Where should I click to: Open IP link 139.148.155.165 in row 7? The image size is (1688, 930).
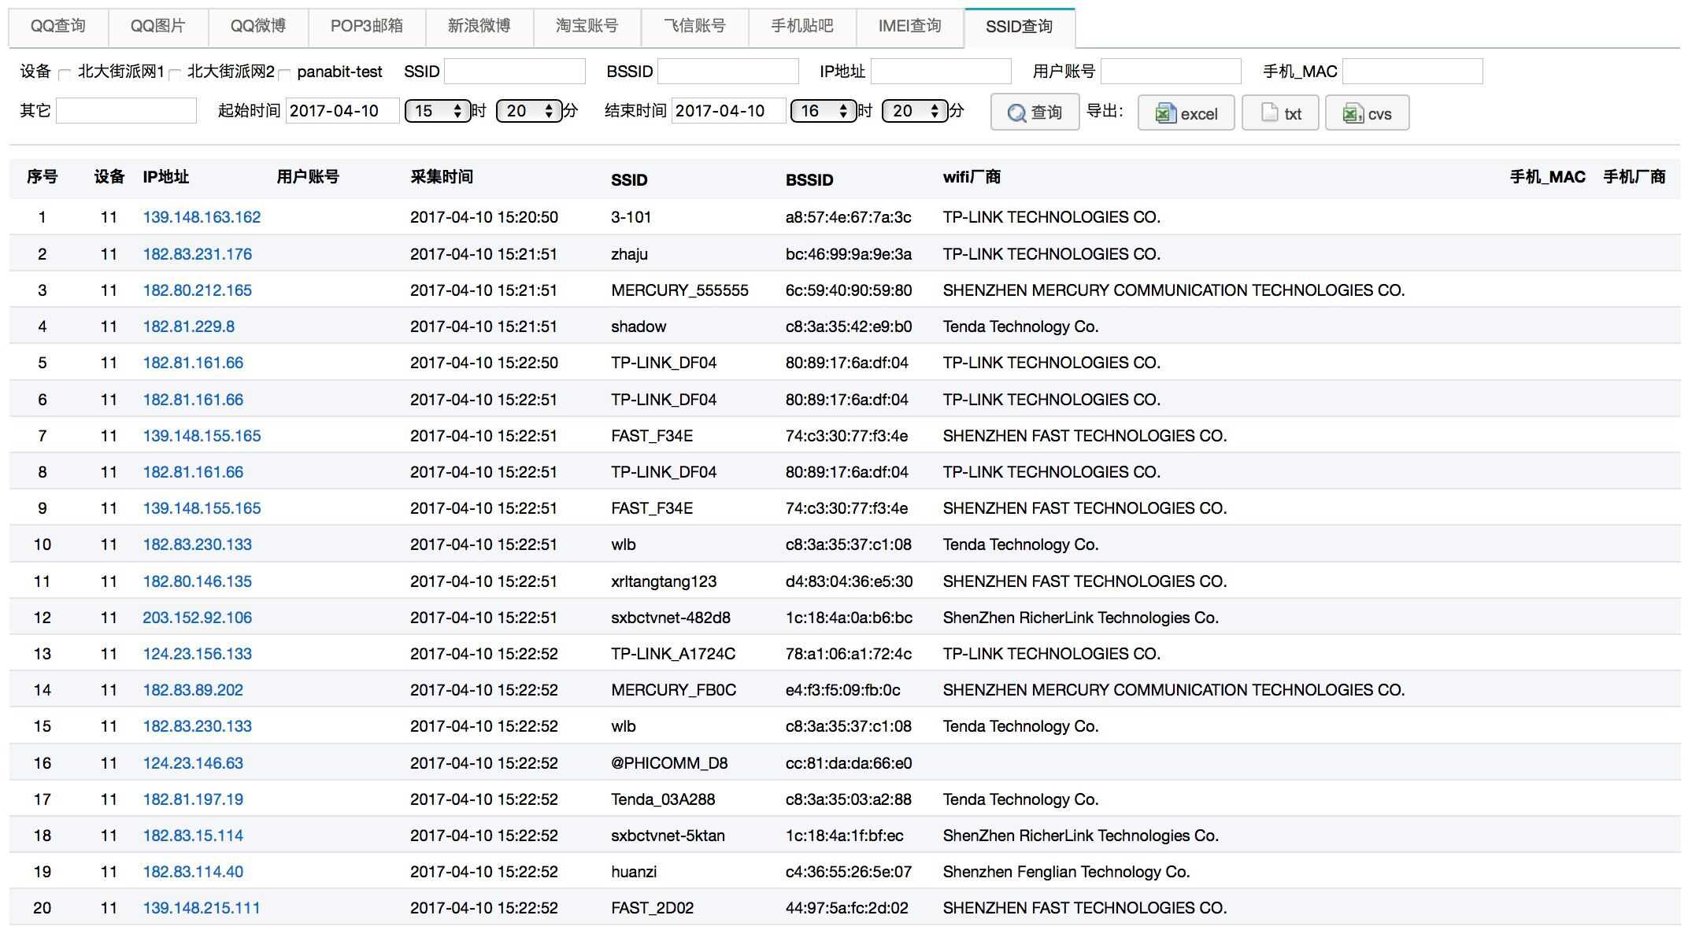pos(202,436)
